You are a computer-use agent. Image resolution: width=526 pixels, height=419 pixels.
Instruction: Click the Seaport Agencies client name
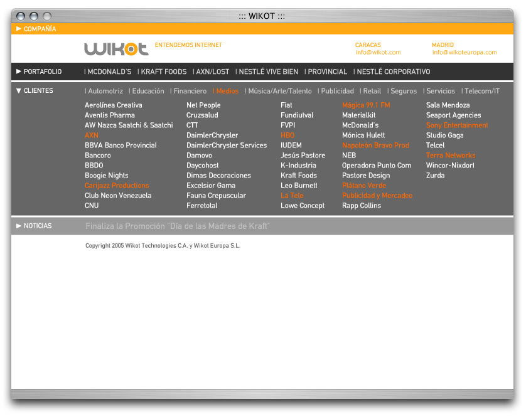click(454, 115)
